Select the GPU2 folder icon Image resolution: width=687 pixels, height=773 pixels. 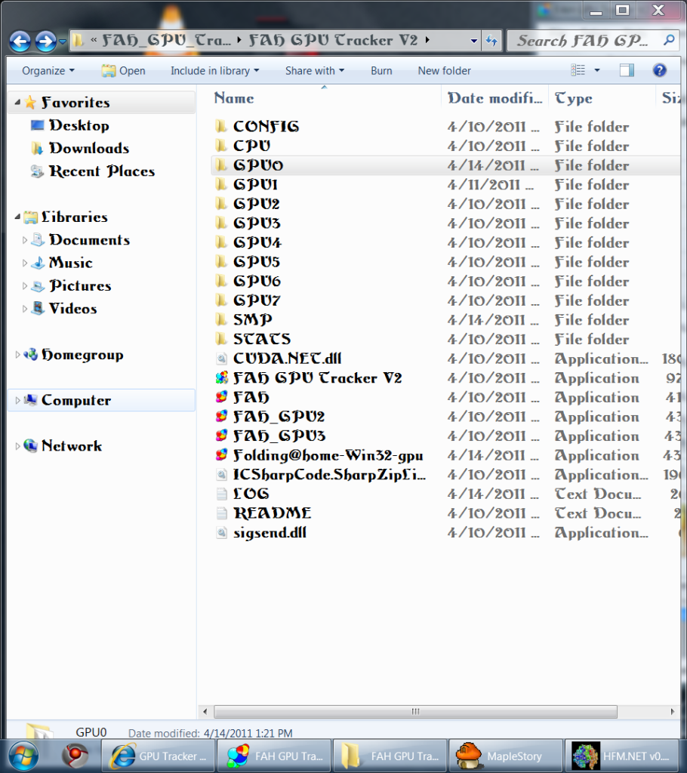(221, 204)
